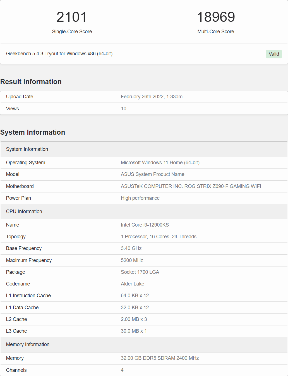Viewport: 288px width, 376px height.
Task: Select the Multi-Core Score label
Action: [x=215, y=32]
